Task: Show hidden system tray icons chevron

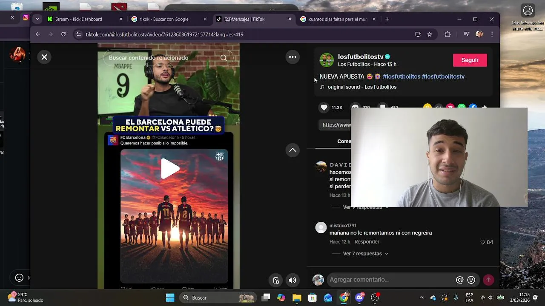Action: [x=422, y=298]
